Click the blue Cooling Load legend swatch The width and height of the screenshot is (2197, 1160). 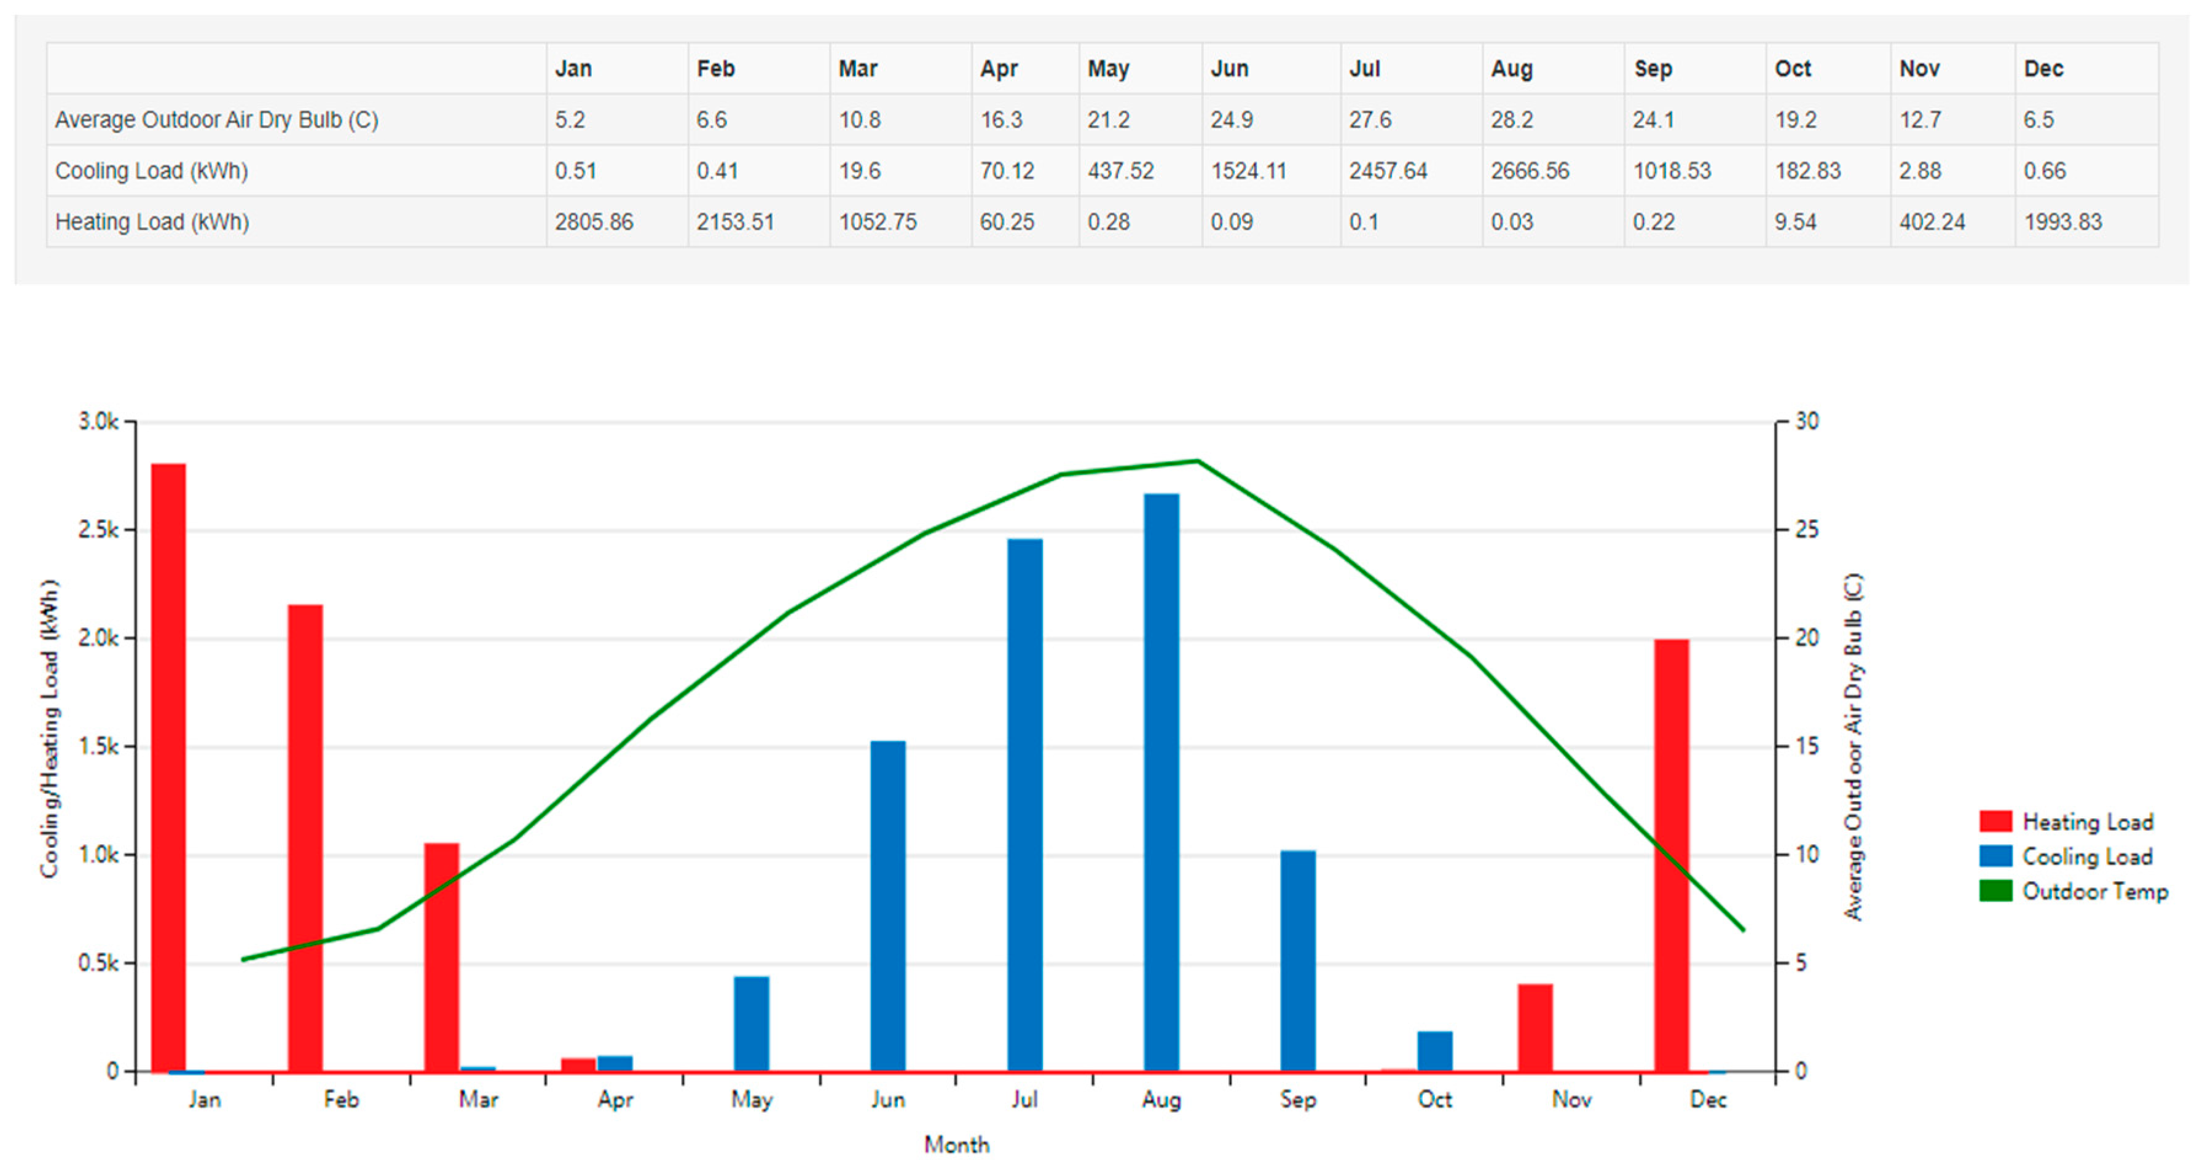tap(1995, 856)
